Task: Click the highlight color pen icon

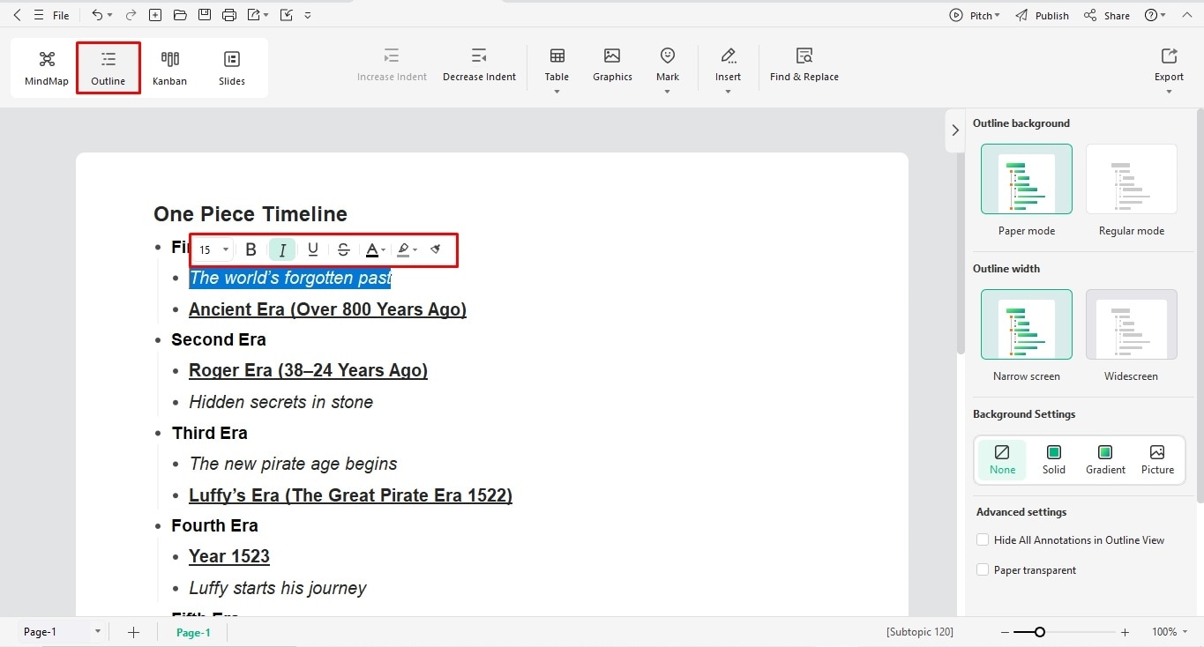Action: [403, 250]
